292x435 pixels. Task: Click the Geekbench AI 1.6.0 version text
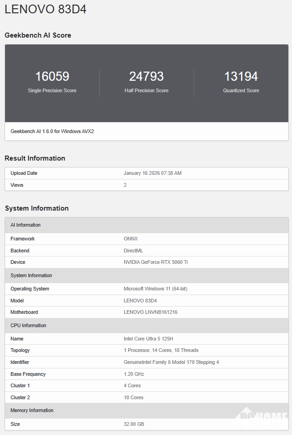pyautogui.click(x=52, y=131)
